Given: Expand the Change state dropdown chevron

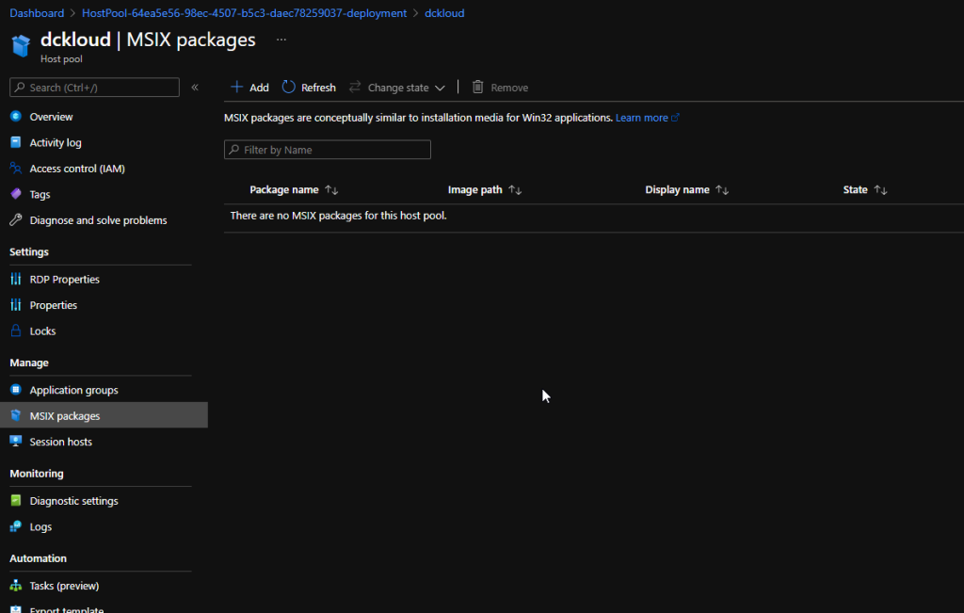Looking at the screenshot, I should [440, 88].
